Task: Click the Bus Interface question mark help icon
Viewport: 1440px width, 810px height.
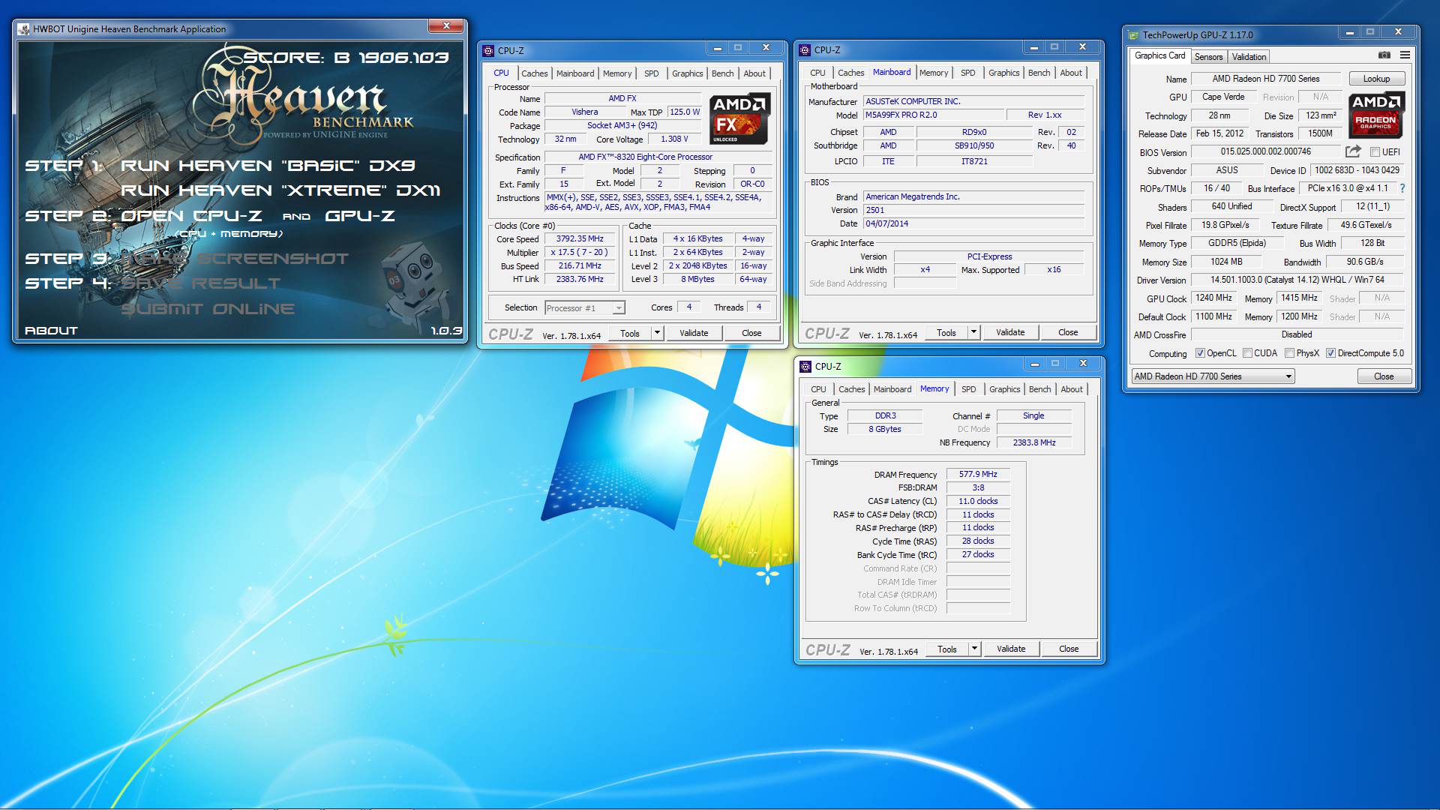Action: [1402, 188]
